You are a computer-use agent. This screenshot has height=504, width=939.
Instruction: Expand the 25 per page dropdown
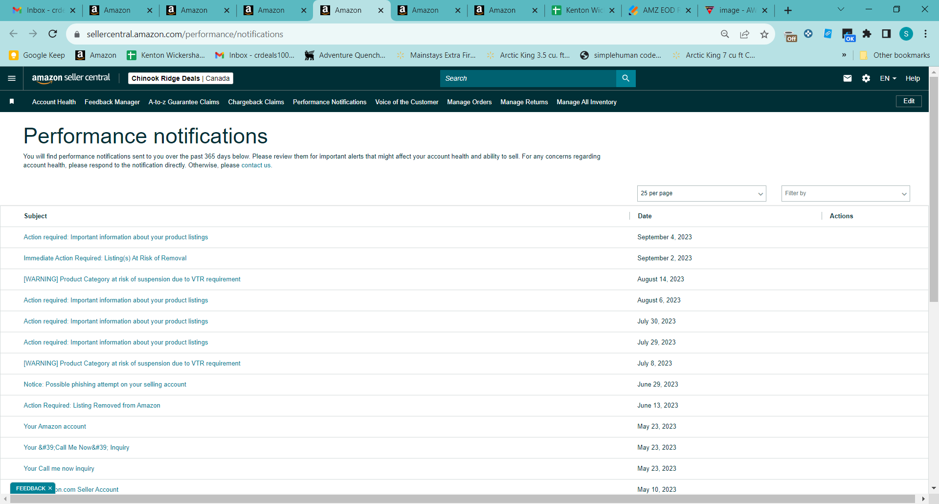[x=701, y=193]
